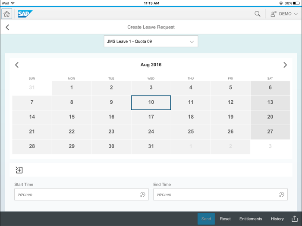The height and width of the screenshot is (226, 302).
Task: Select August 14 in calendar
Action: tap(32, 117)
